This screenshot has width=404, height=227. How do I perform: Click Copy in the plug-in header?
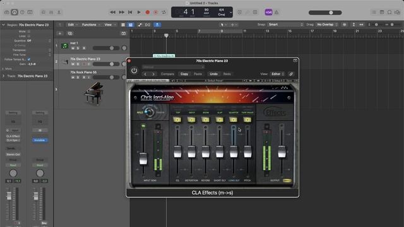click(x=184, y=74)
